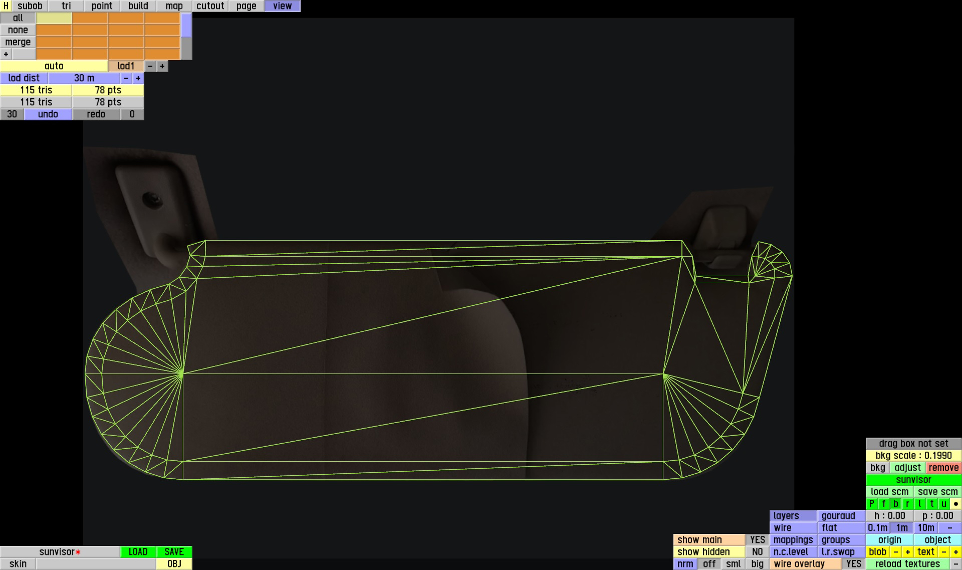Toggle show hidden NO setting

coord(757,552)
